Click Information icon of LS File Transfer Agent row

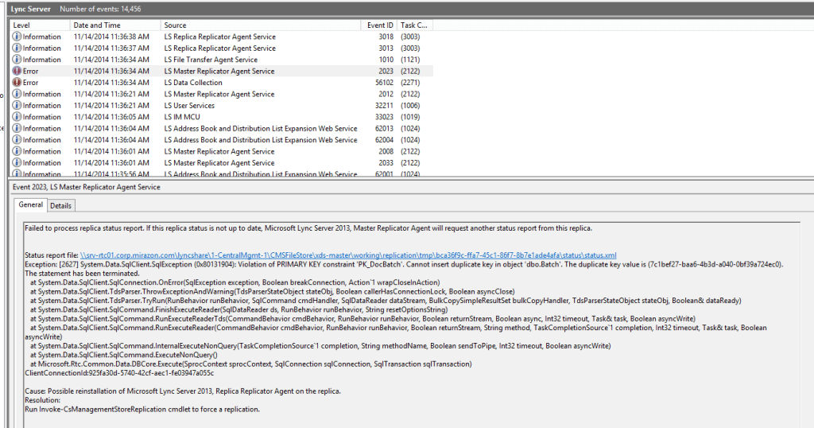point(17,60)
